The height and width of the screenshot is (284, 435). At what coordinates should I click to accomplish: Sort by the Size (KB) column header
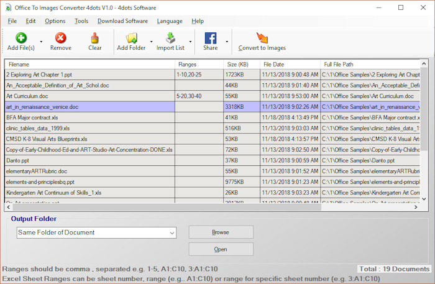tap(241, 65)
